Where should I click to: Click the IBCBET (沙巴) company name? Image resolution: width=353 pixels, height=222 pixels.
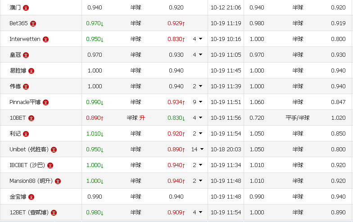coord(27,165)
